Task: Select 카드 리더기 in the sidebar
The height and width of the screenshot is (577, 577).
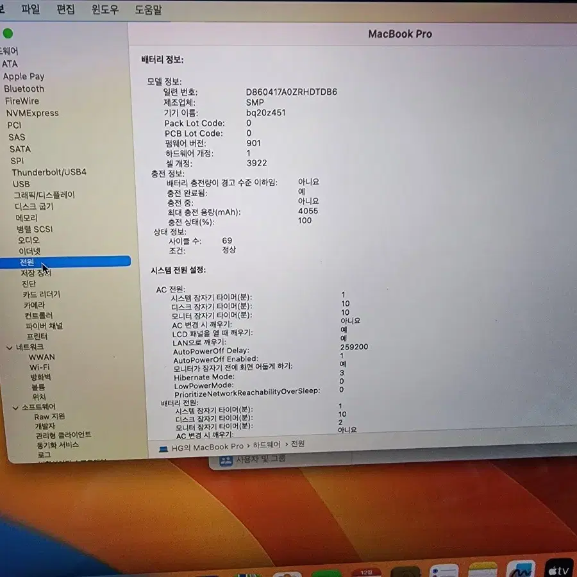Action: click(41, 294)
